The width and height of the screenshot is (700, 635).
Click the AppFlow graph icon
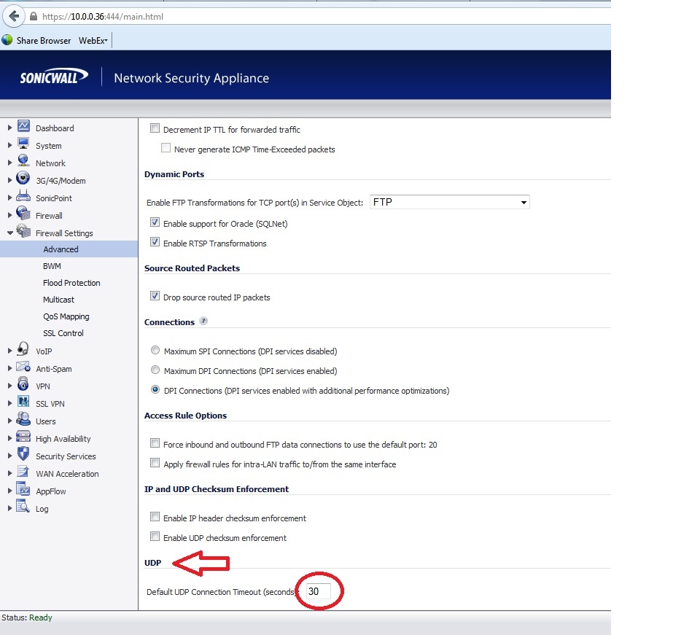pos(23,489)
